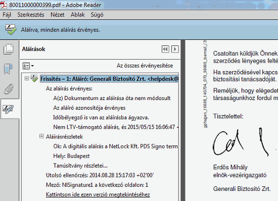Select the Hely: Budapest tree entry
278x201 pixels.
(71, 156)
